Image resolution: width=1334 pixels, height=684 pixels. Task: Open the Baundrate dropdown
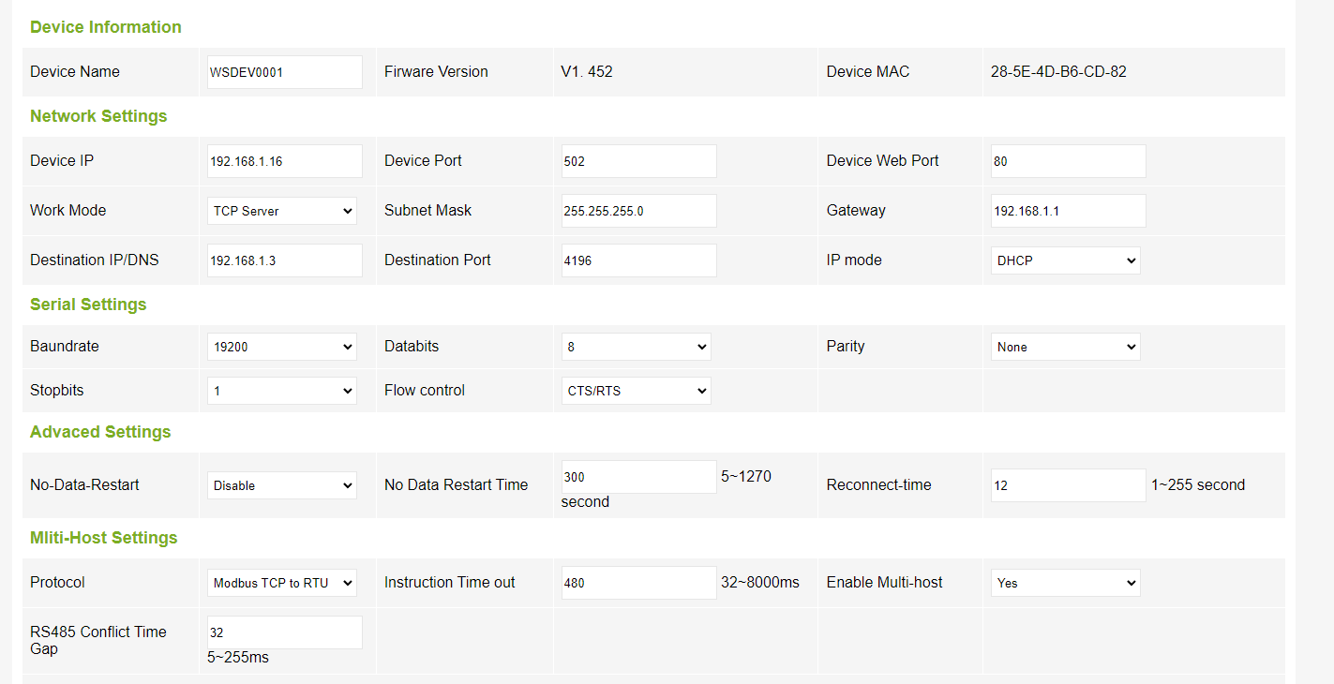coord(281,347)
